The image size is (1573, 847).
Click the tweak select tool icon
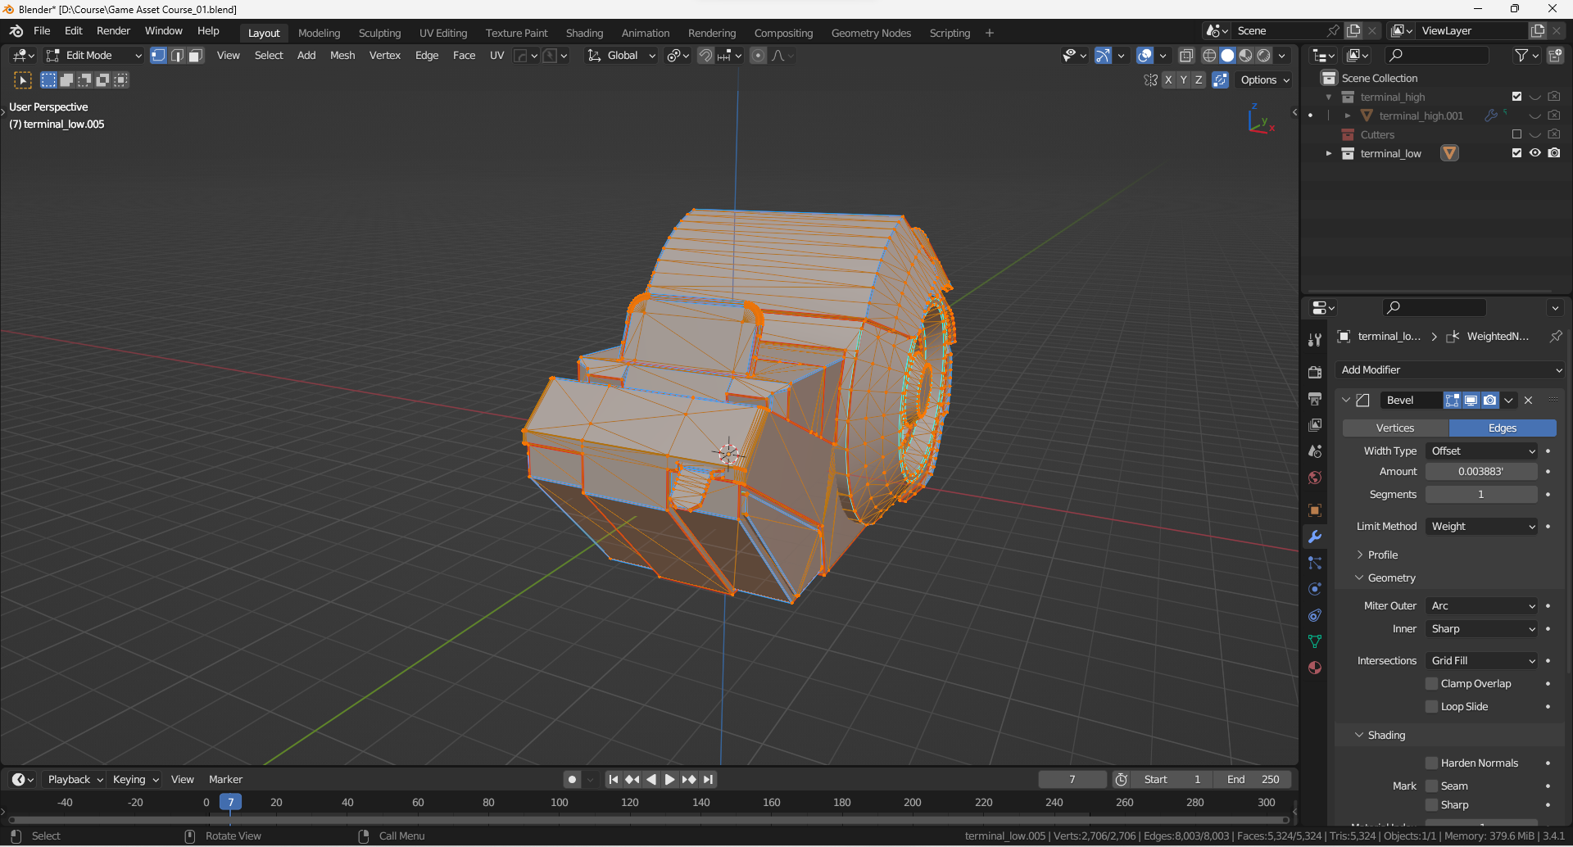coord(23,80)
